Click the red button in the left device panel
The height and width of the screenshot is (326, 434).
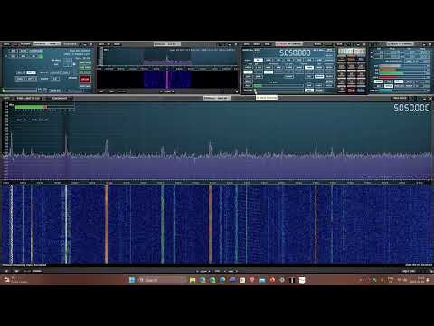click(85, 79)
